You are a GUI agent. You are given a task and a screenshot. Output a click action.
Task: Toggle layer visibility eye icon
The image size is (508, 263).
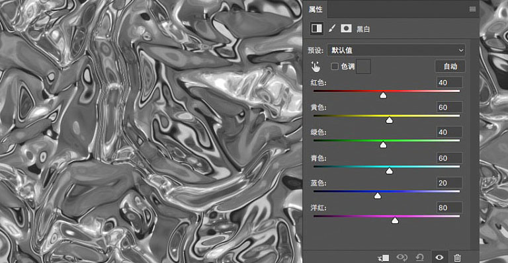[x=439, y=258]
